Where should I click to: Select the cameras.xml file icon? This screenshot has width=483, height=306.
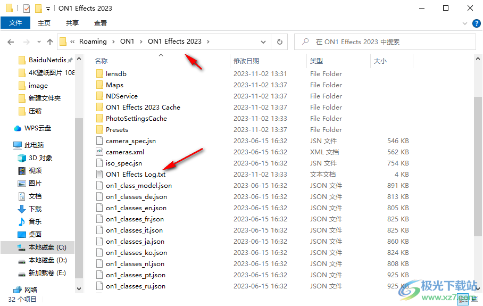click(x=99, y=152)
